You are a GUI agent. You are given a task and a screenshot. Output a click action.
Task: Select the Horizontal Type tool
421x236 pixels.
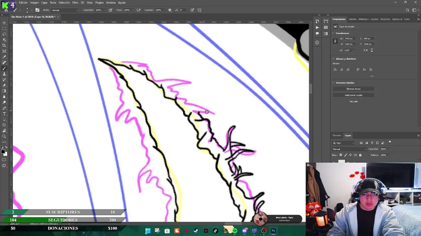4,114
